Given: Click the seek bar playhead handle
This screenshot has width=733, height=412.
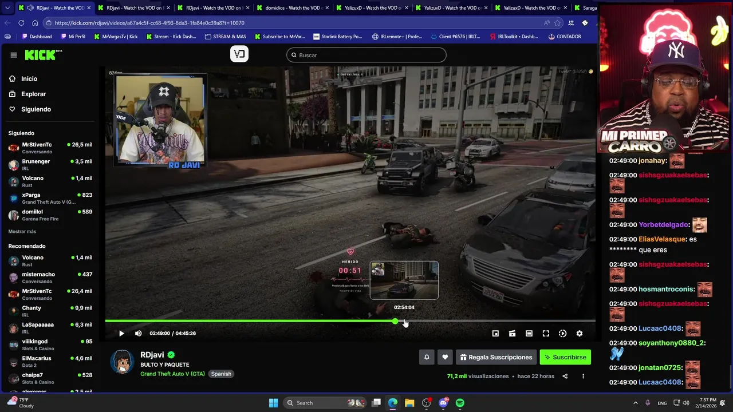Looking at the screenshot, I should coord(395,321).
